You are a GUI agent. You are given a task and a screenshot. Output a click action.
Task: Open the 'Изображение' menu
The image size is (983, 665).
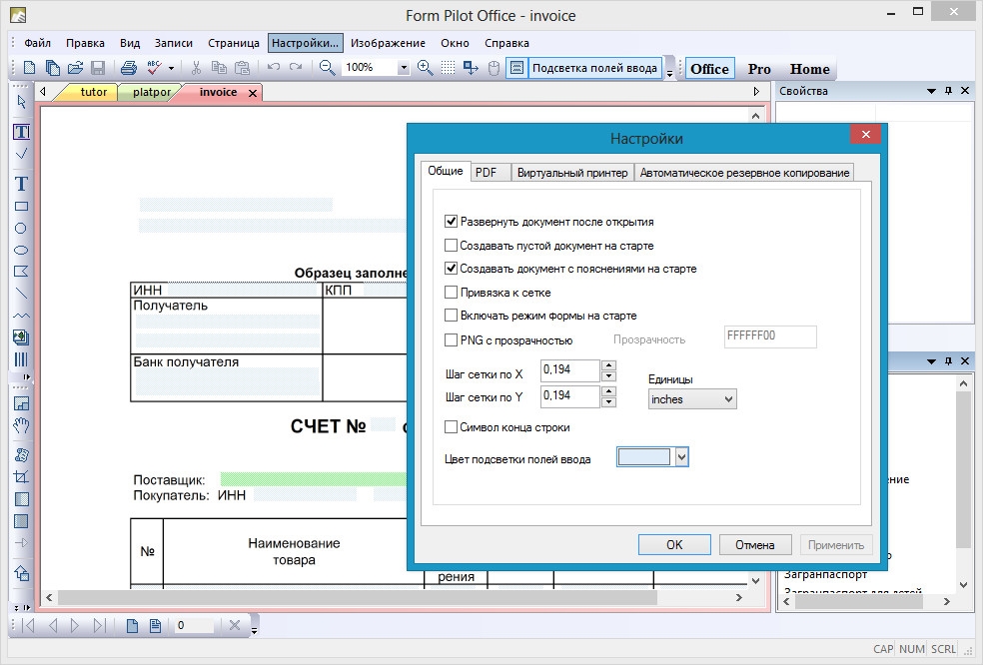[388, 43]
